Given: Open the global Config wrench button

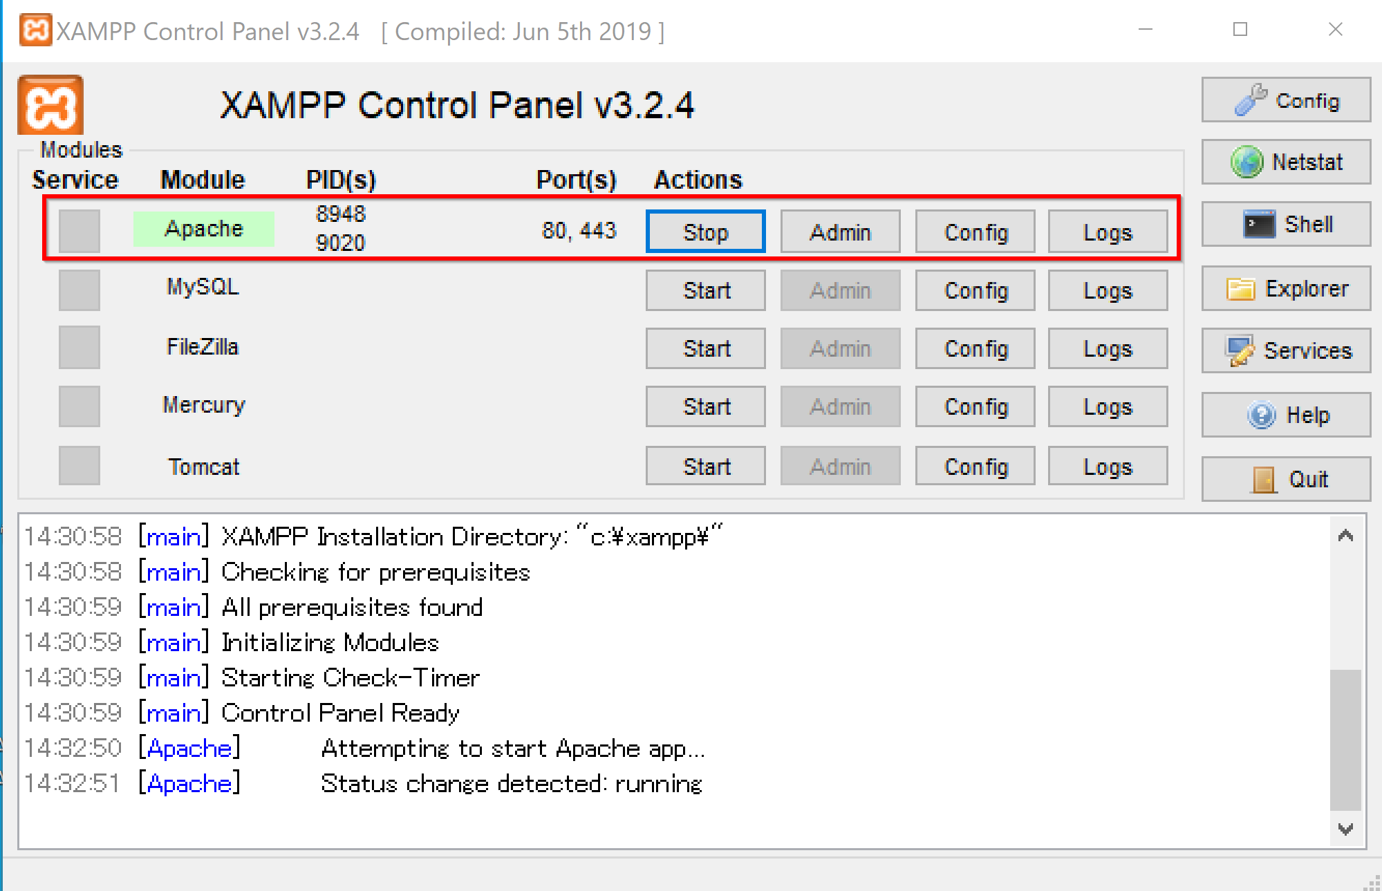Looking at the screenshot, I should click(x=1286, y=100).
